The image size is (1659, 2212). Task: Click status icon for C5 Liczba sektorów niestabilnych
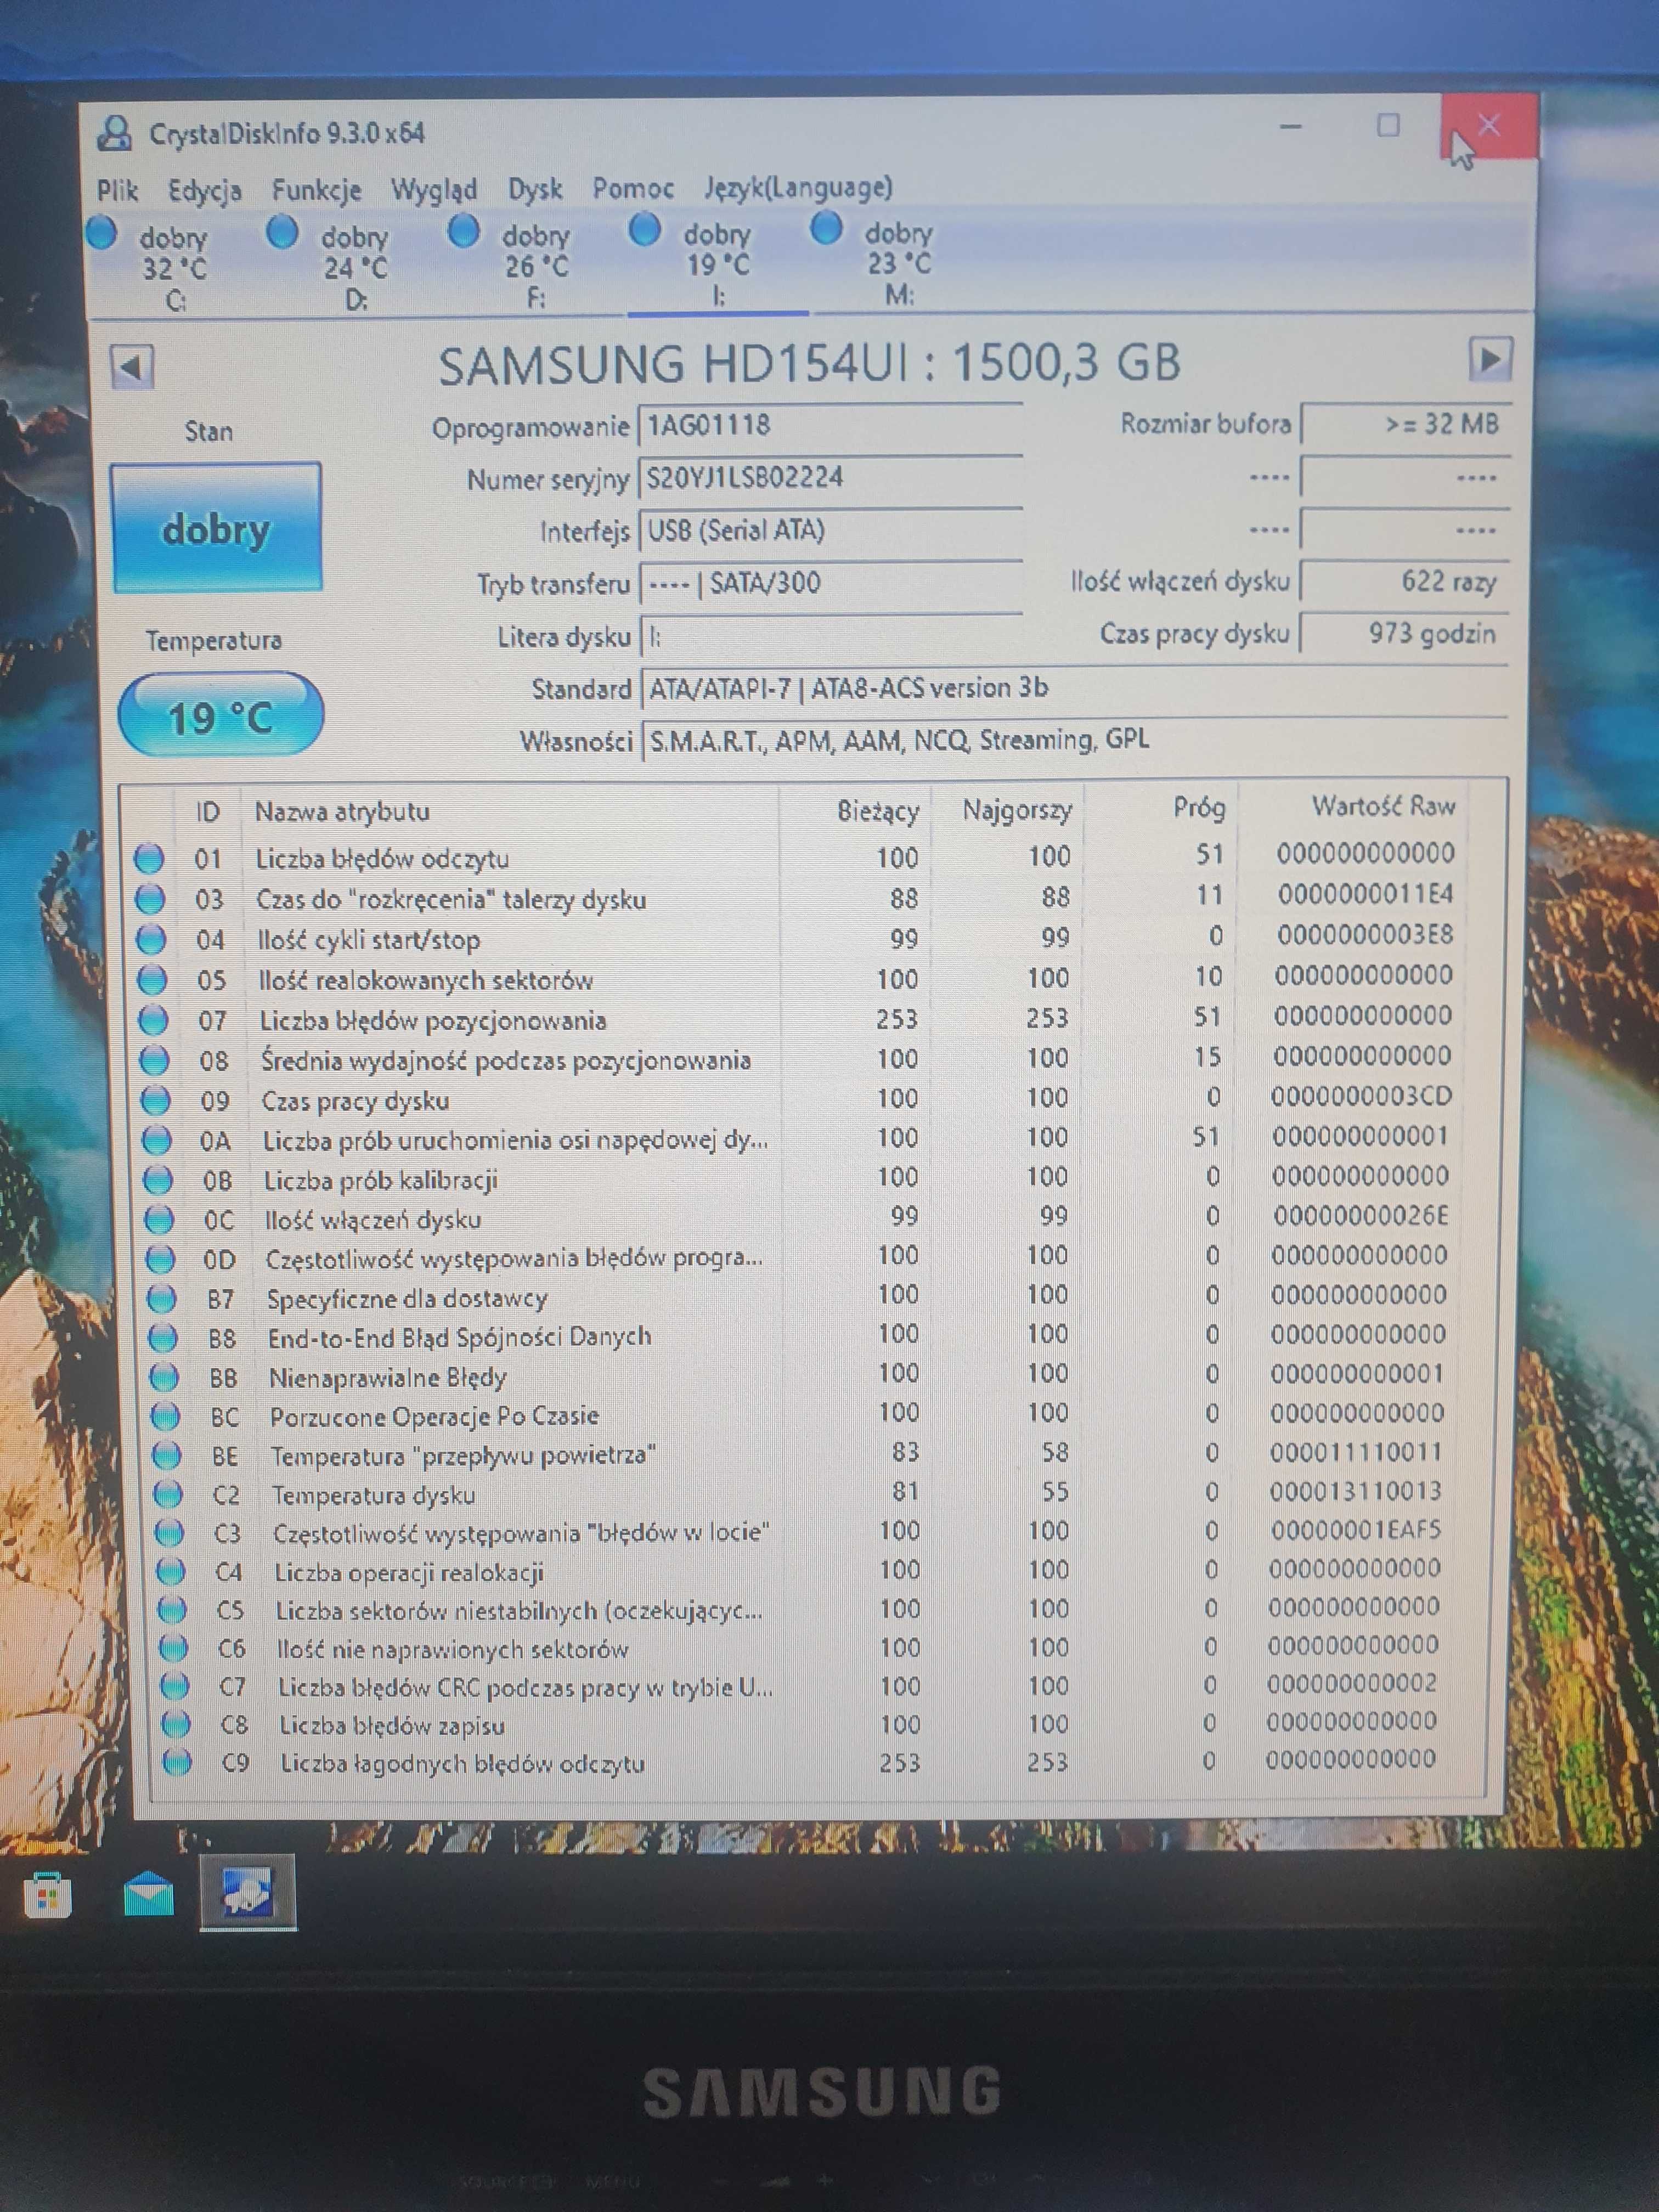coord(171,1610)
